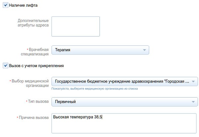Toggle Вызов с учетом прикрепления checkbox
Screen dimensions: 199x137
pyautogui.click(x=5, y=66)
